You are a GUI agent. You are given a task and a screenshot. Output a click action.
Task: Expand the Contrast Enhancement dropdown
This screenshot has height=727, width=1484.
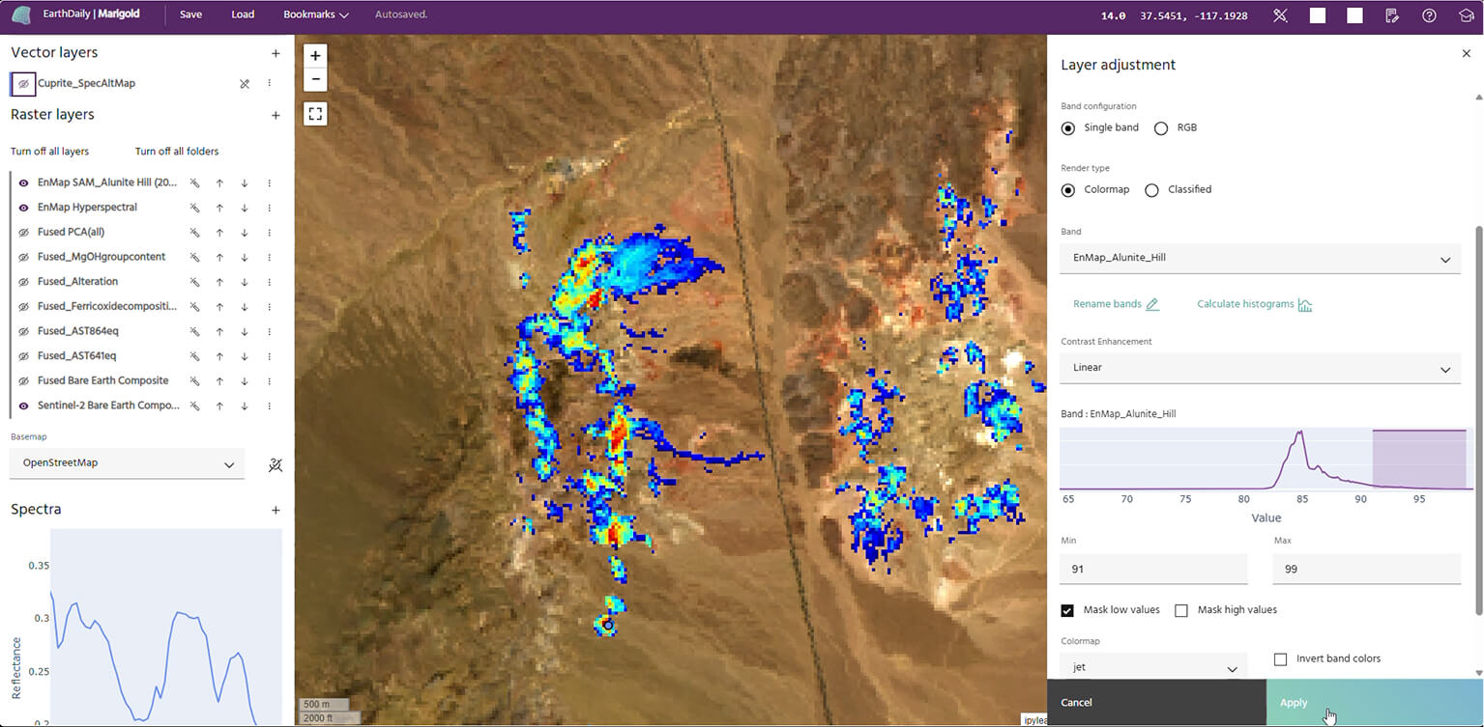(1260, 368)
